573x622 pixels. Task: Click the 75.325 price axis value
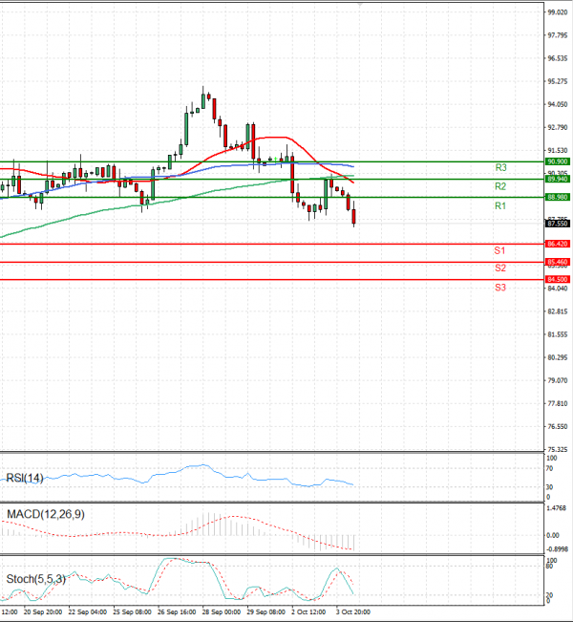(x=558, y=450)
